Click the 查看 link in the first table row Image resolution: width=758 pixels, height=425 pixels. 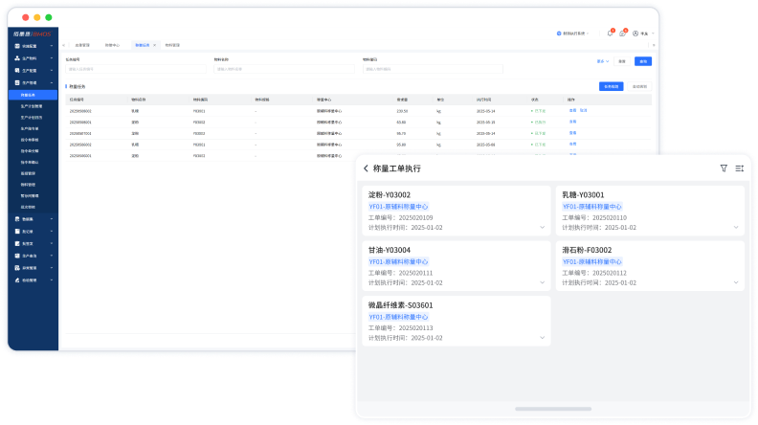pos(572,110)
